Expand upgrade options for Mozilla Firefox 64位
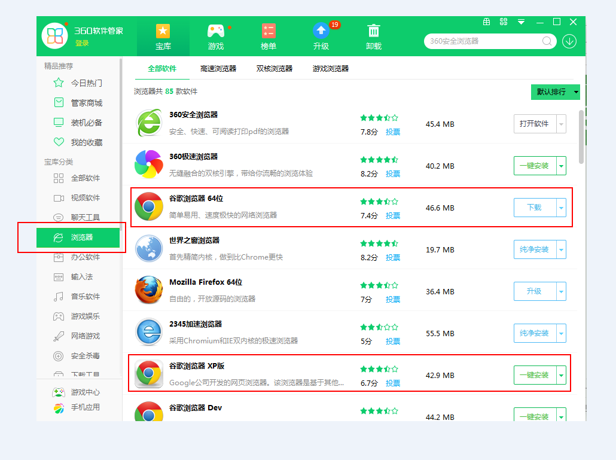616x460 pixels. [x=561, y=291]
